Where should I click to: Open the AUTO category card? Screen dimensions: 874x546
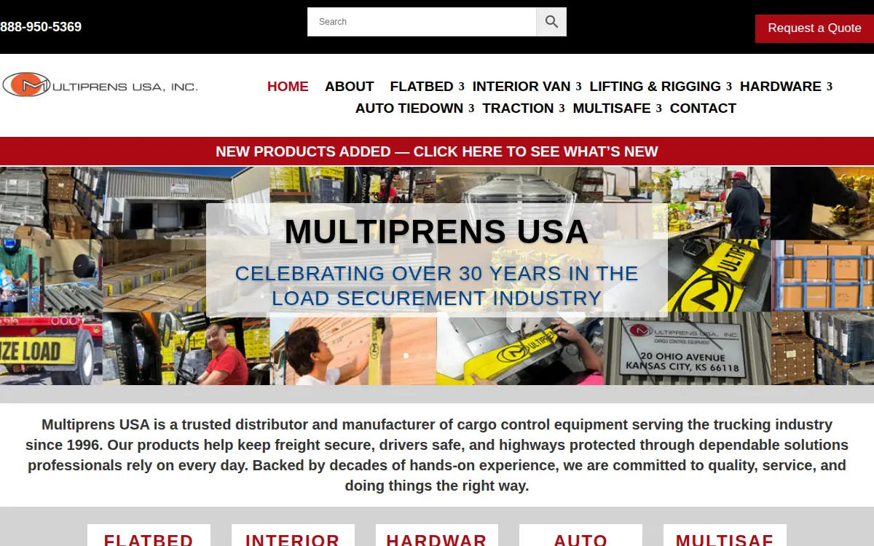tap(580, 535)
